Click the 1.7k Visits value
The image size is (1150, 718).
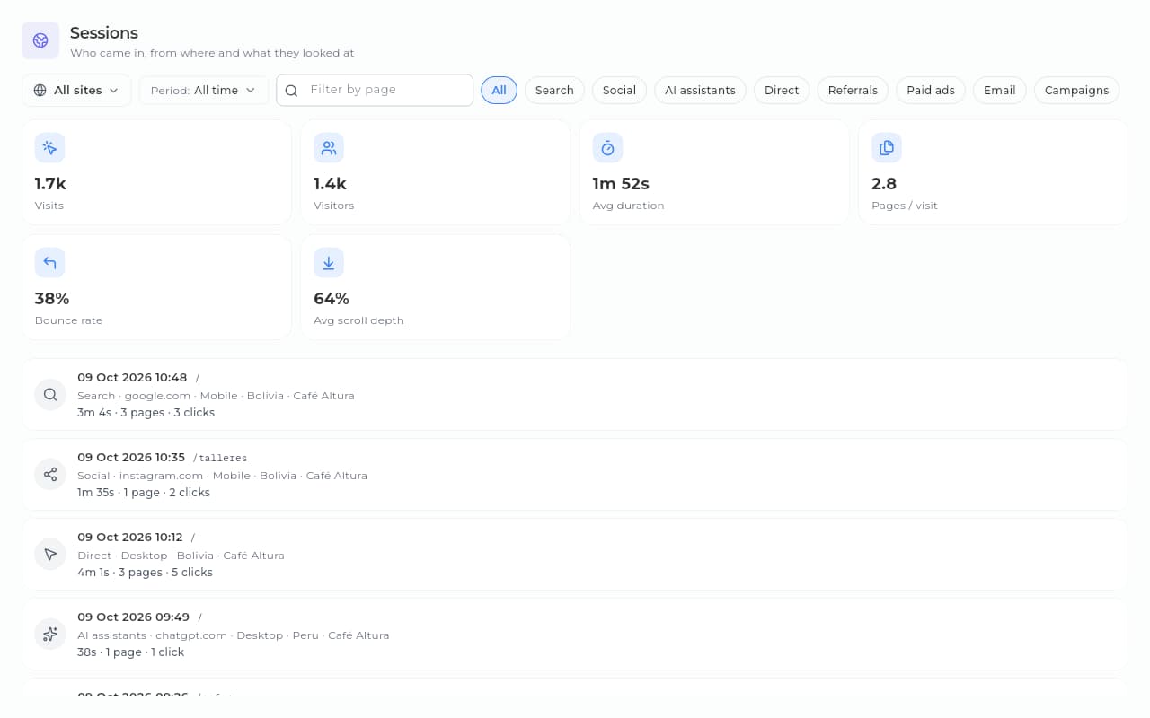point(50,184)
